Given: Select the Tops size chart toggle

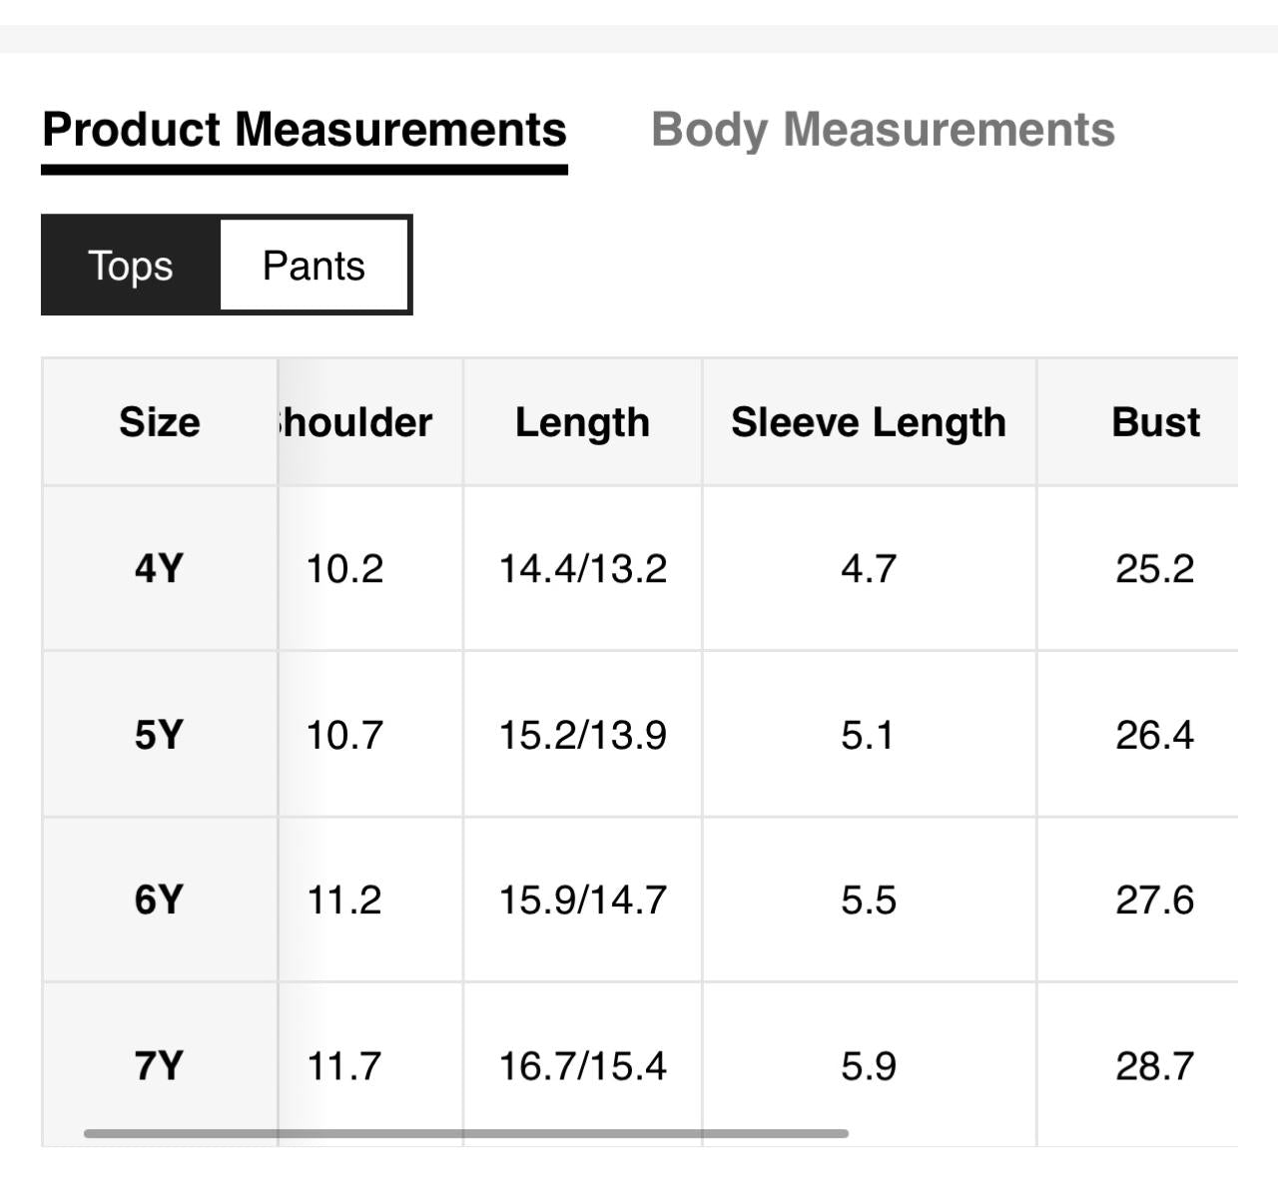Looking at the screenshot, I should [131, 266].
